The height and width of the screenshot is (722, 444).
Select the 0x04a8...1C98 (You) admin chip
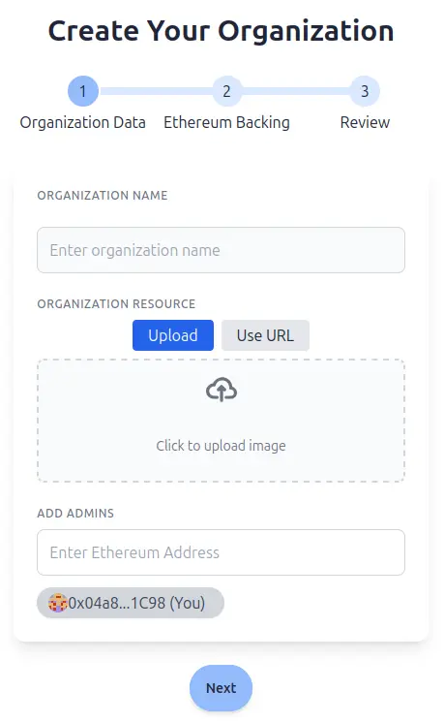(x=131, y=603)
